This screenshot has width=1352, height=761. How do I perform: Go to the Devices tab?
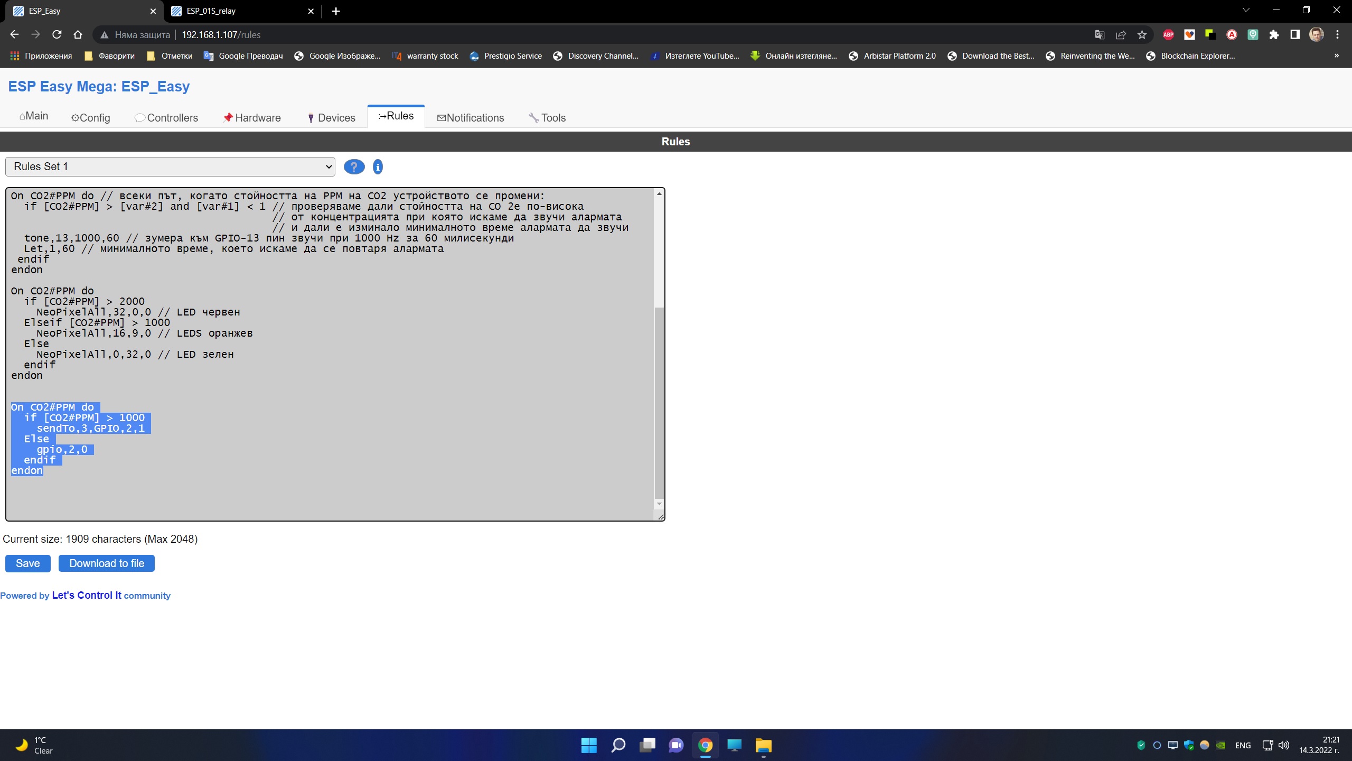point(332,118)
